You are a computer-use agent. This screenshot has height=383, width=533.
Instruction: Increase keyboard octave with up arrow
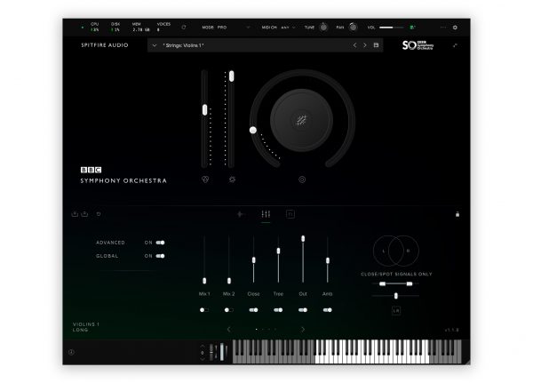click(x=203, y=346)
